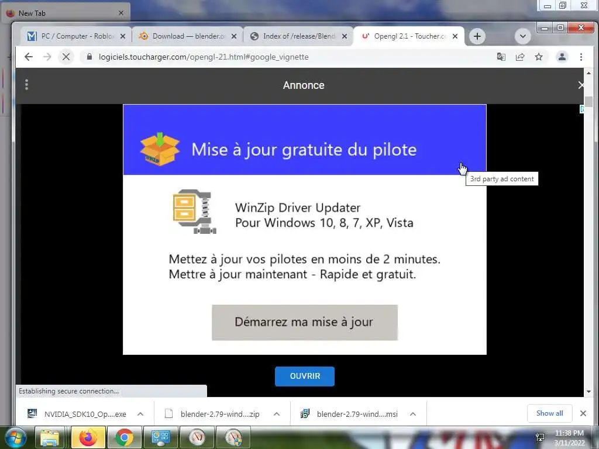Expand options for NVIDIA_SDK10 exe download

coord(140,414)
